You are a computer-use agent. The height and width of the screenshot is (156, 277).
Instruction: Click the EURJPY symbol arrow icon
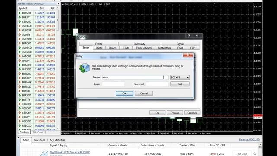tap(19, 17)
